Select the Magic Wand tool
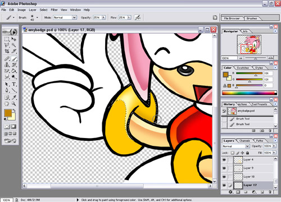The width and height of the screenshot is (281, 202). (13, 45)
